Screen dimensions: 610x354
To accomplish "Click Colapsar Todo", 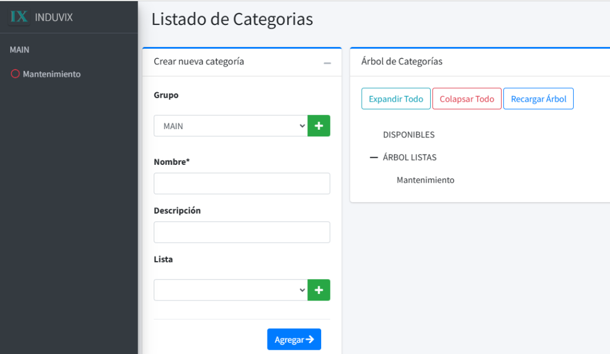I will pos(466,99).
